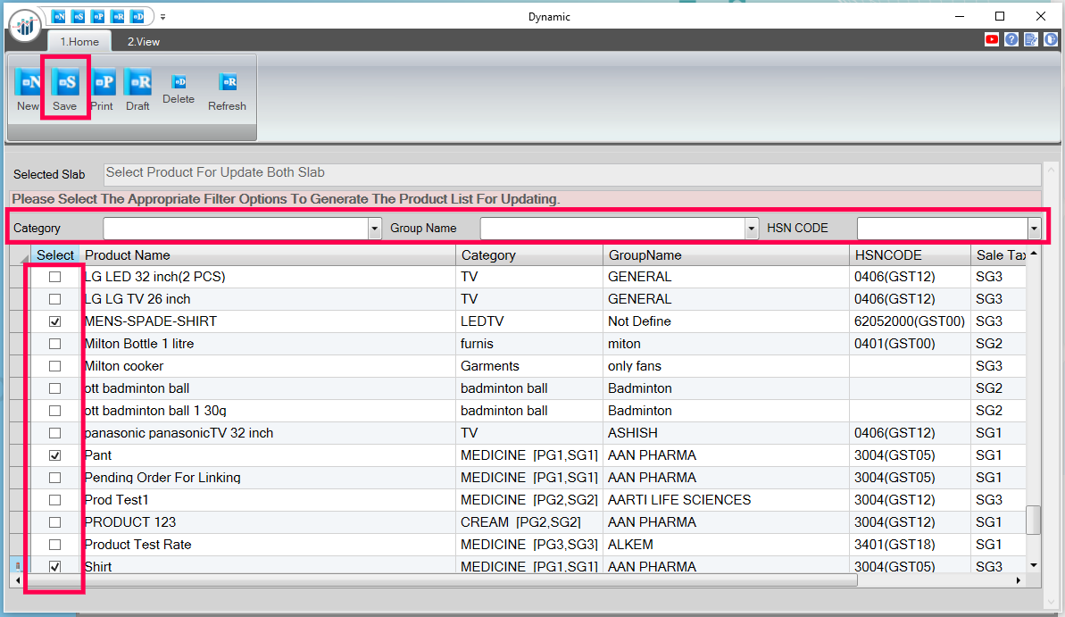The height and width of the screenshot is (617, 1065).
Task: Open the YouTube icon at top right
Action: click(x=992, y=39)
